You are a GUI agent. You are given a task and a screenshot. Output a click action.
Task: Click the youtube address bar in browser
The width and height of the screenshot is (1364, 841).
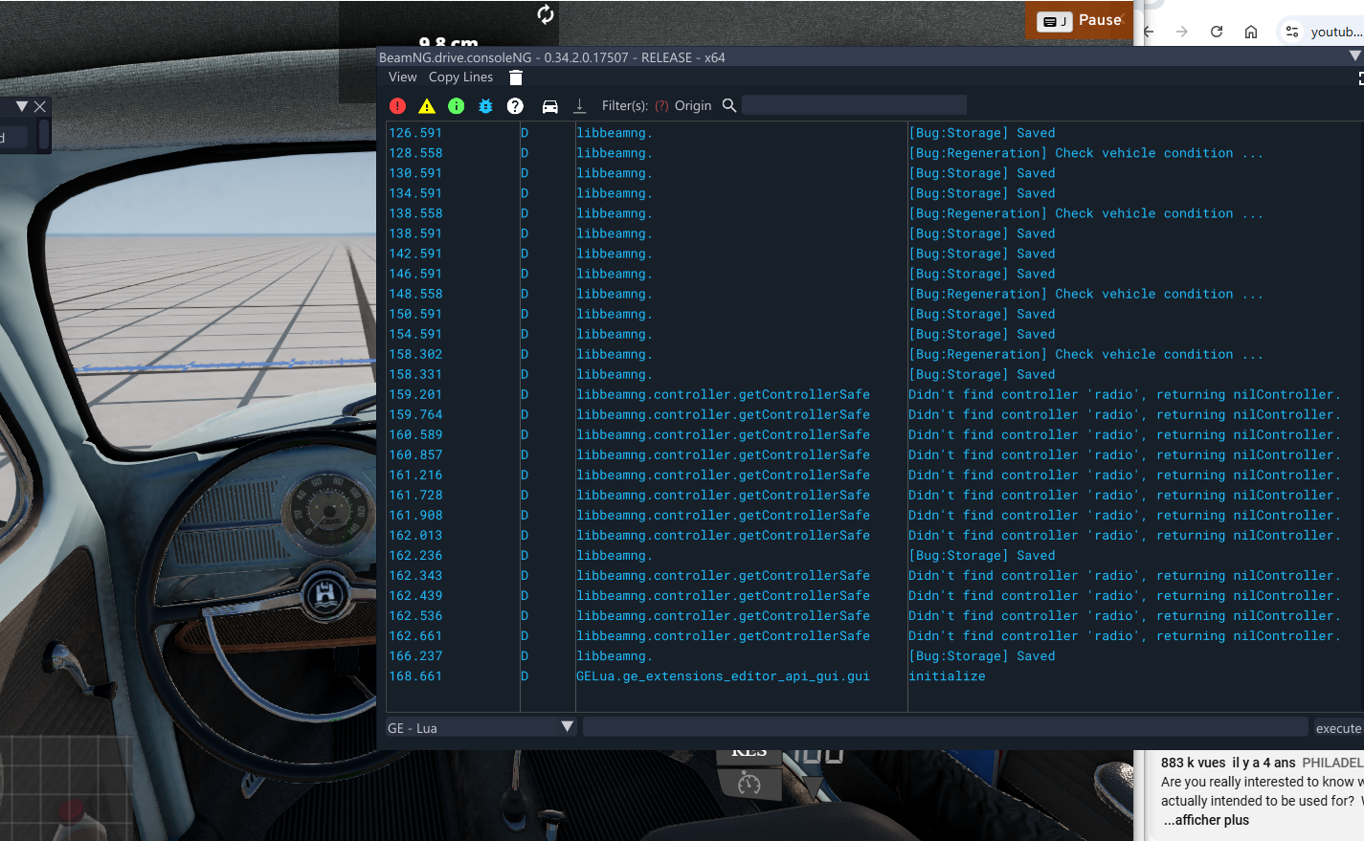[1336, 32]
